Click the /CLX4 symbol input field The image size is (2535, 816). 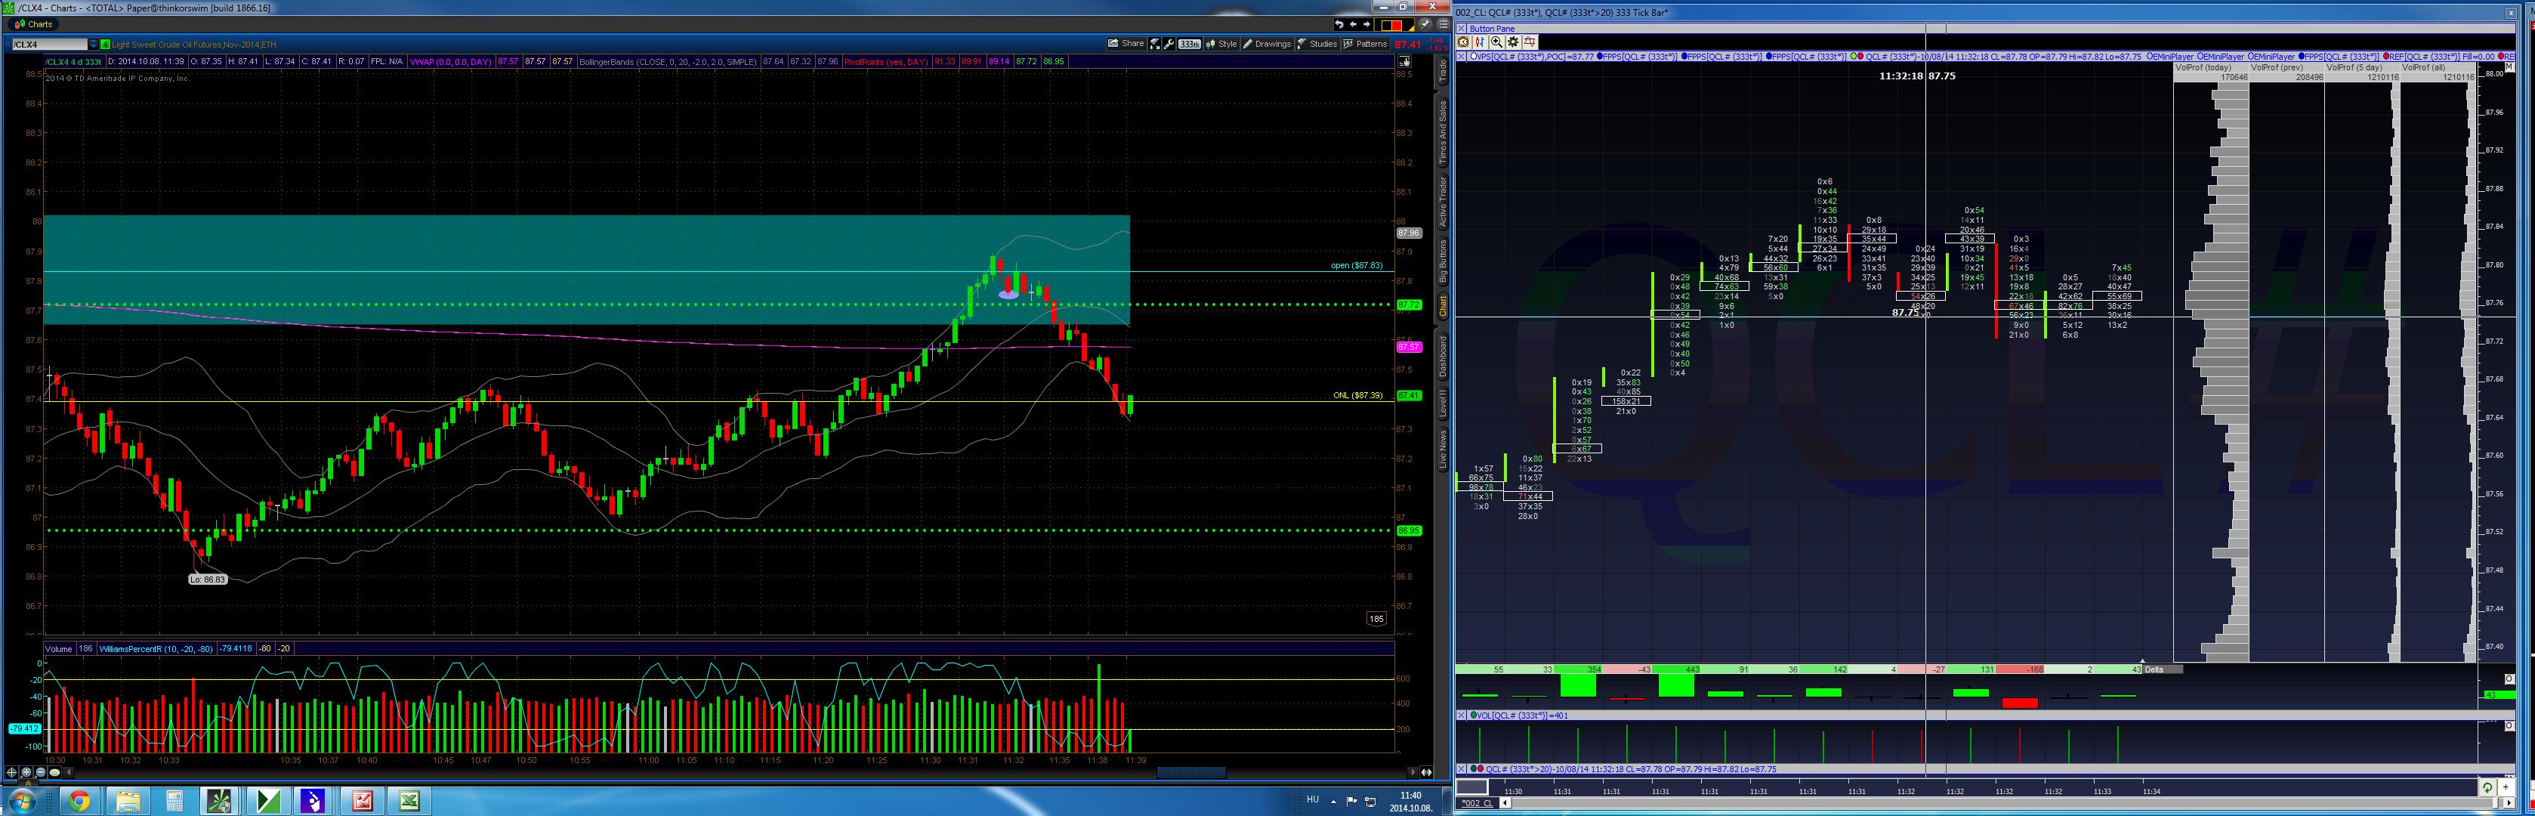point(49,45)
